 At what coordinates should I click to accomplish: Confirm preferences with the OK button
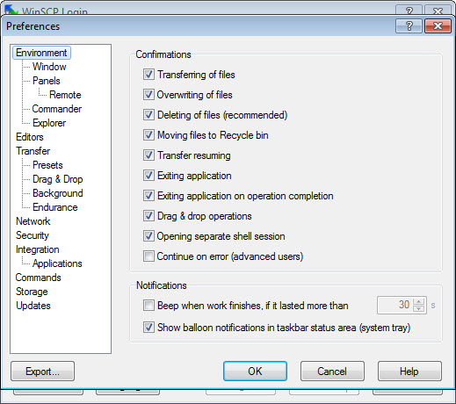tap(255, 372)
